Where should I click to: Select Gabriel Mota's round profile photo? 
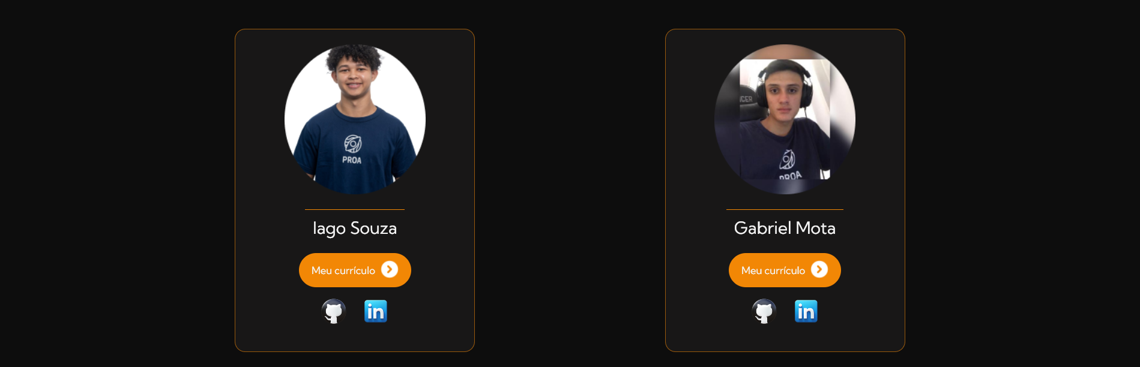785,119
